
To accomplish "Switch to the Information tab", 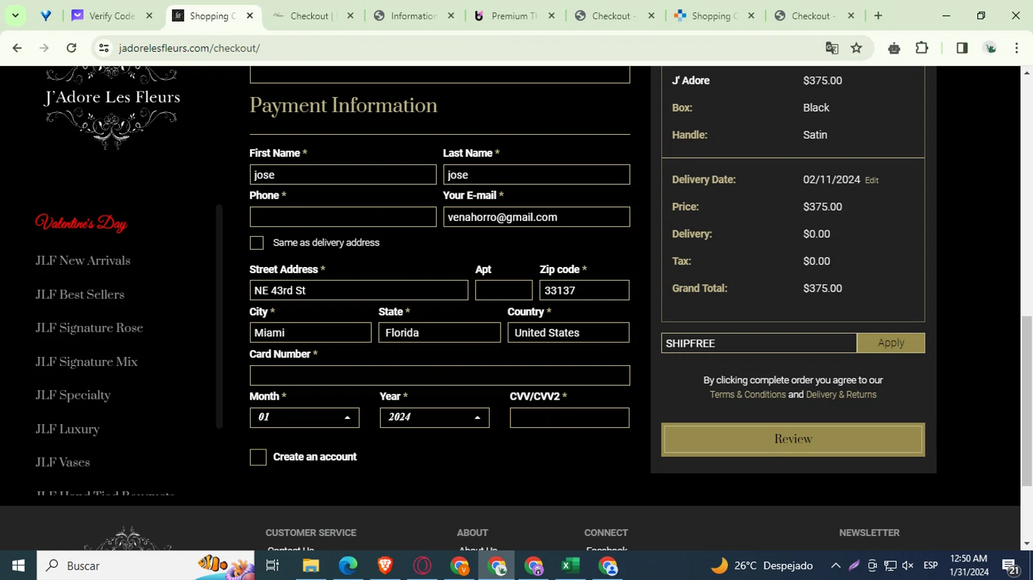I will pyautogui.click(x=414, y=16).
